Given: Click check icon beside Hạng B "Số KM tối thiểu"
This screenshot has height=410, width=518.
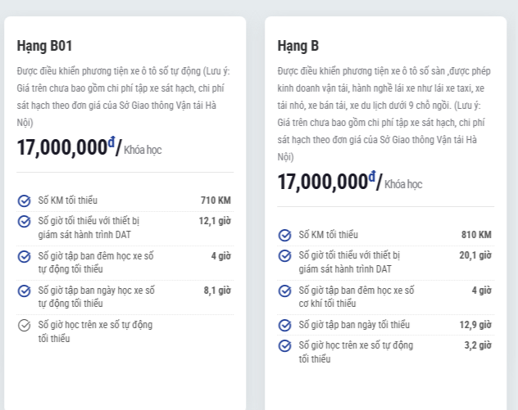Looking at the screenshot, I should 284,235.
